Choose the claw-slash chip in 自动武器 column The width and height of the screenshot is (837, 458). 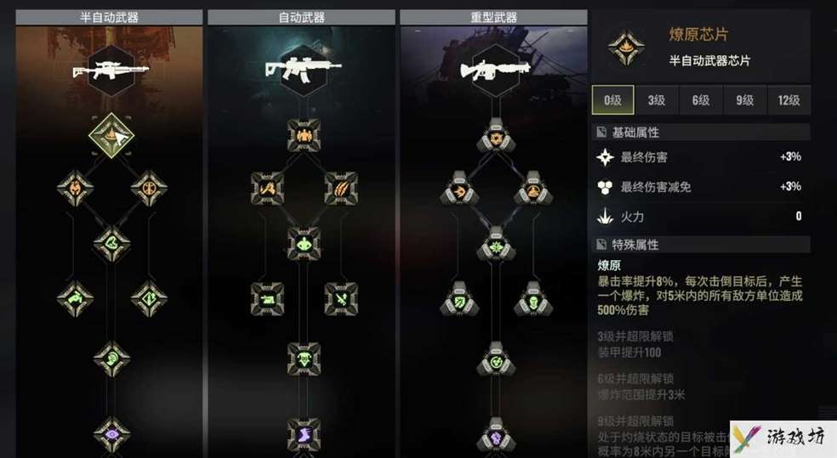click(340, 188)
